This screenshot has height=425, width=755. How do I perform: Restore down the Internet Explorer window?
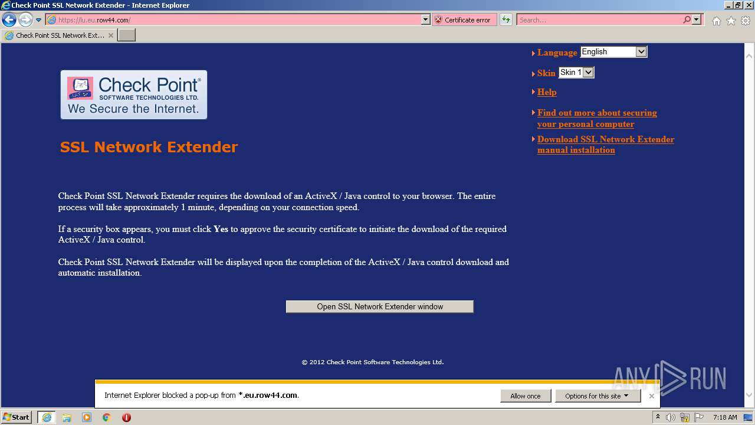point(737,5)
